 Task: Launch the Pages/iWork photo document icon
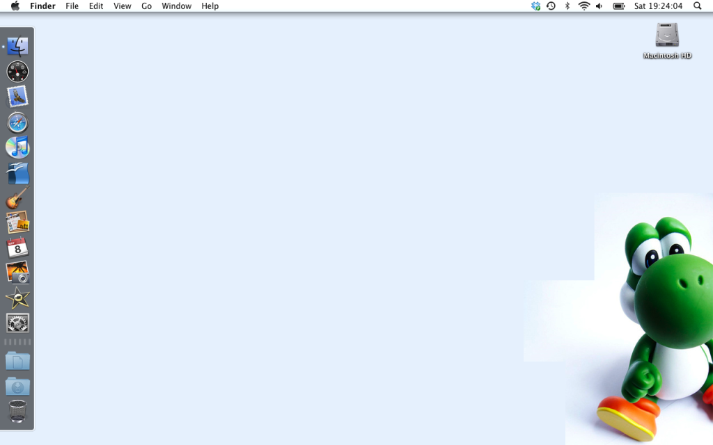coord(17,222)
